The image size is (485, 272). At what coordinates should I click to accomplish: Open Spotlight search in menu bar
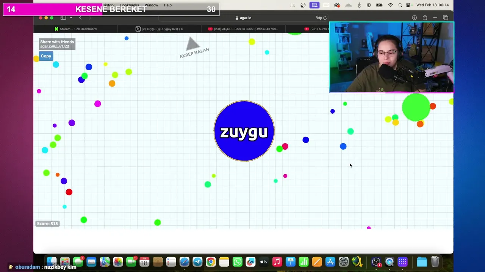click(400, 5)
